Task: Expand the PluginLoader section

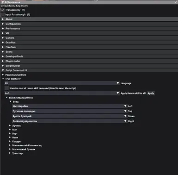Action: (x=89, y=61)
